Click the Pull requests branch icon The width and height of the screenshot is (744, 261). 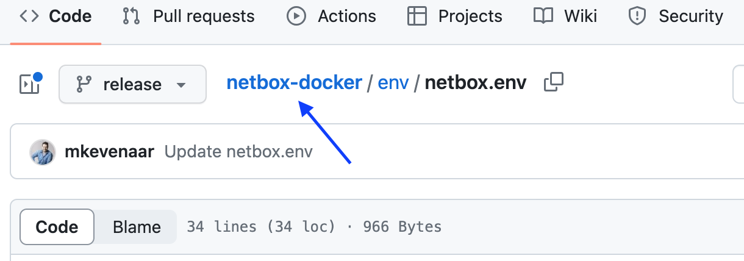click(131, 16)
